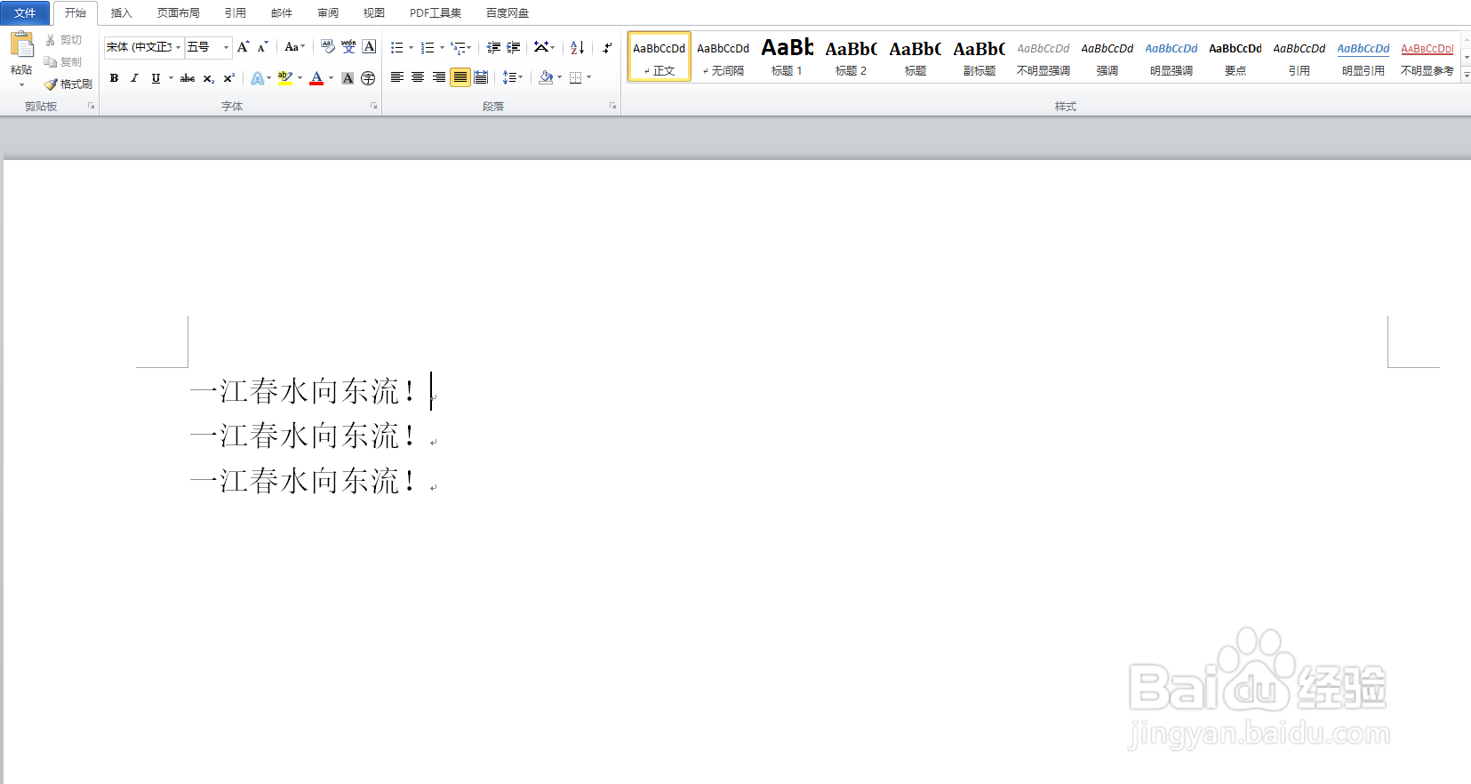Click the Subscript icon
The image size is (1471, 784).
[x=208, y=78]
